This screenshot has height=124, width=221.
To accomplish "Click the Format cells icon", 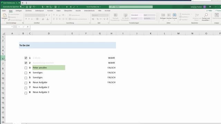I will point(174,15).
